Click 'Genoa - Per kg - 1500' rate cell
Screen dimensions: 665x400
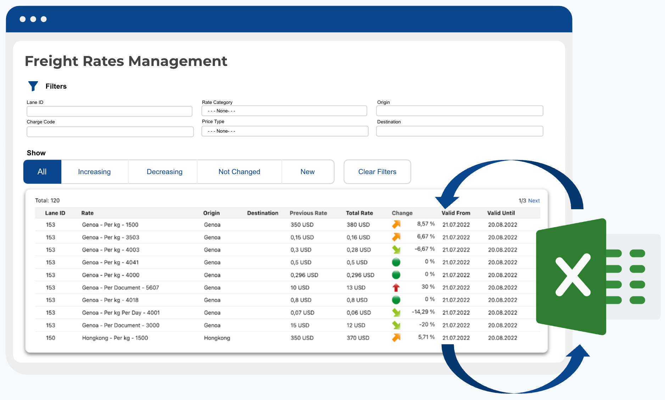(110, 225)
